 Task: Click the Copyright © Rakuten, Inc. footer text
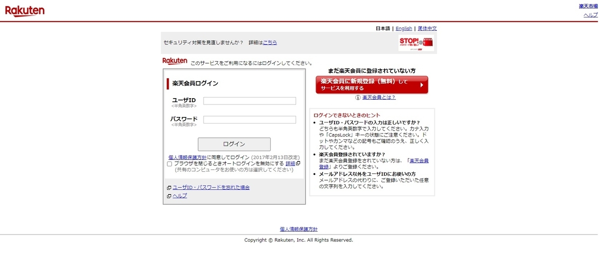click(x=299, y=240)
